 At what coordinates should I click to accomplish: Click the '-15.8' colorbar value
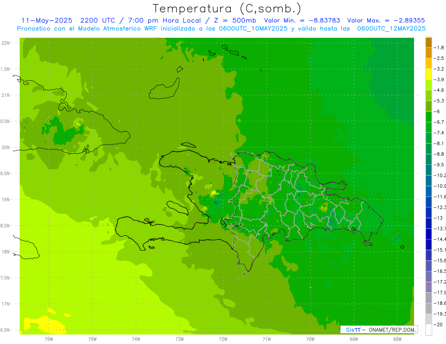(x=440, y=261)
